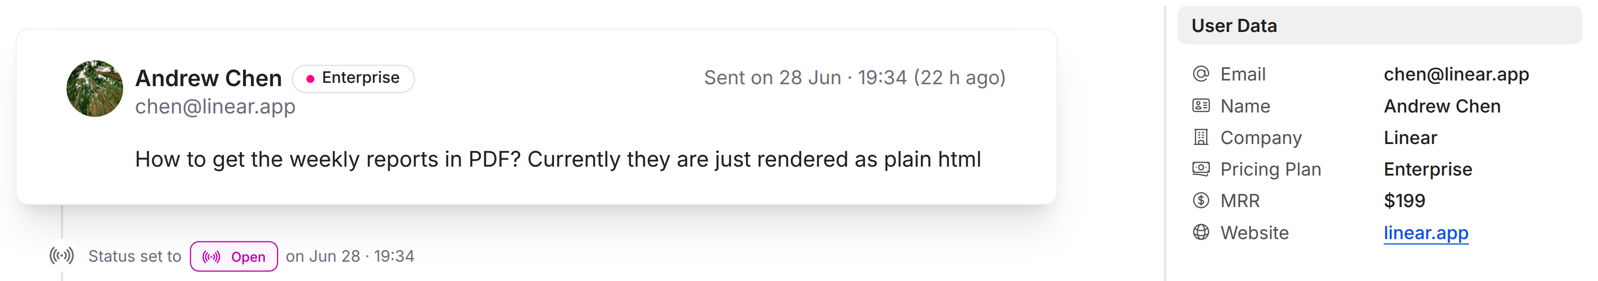Screen dimensions: 1598x281
Task: Click the ID card Name icon
Action: [1201, 105]
